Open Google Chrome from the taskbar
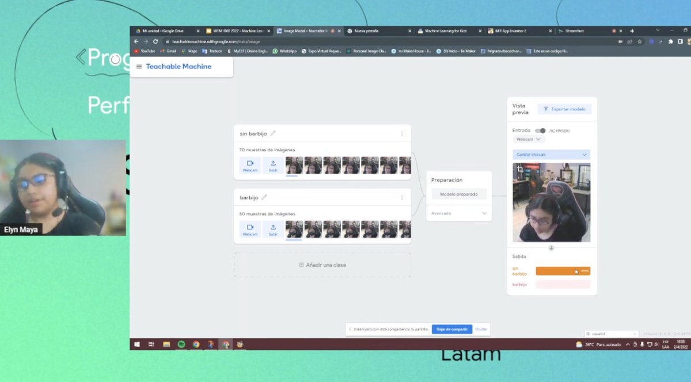The height and width of the screenshot is (382, 691). click(x=196, y=344)
